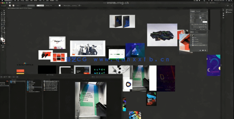Select the Type tool

pos(2,16)
